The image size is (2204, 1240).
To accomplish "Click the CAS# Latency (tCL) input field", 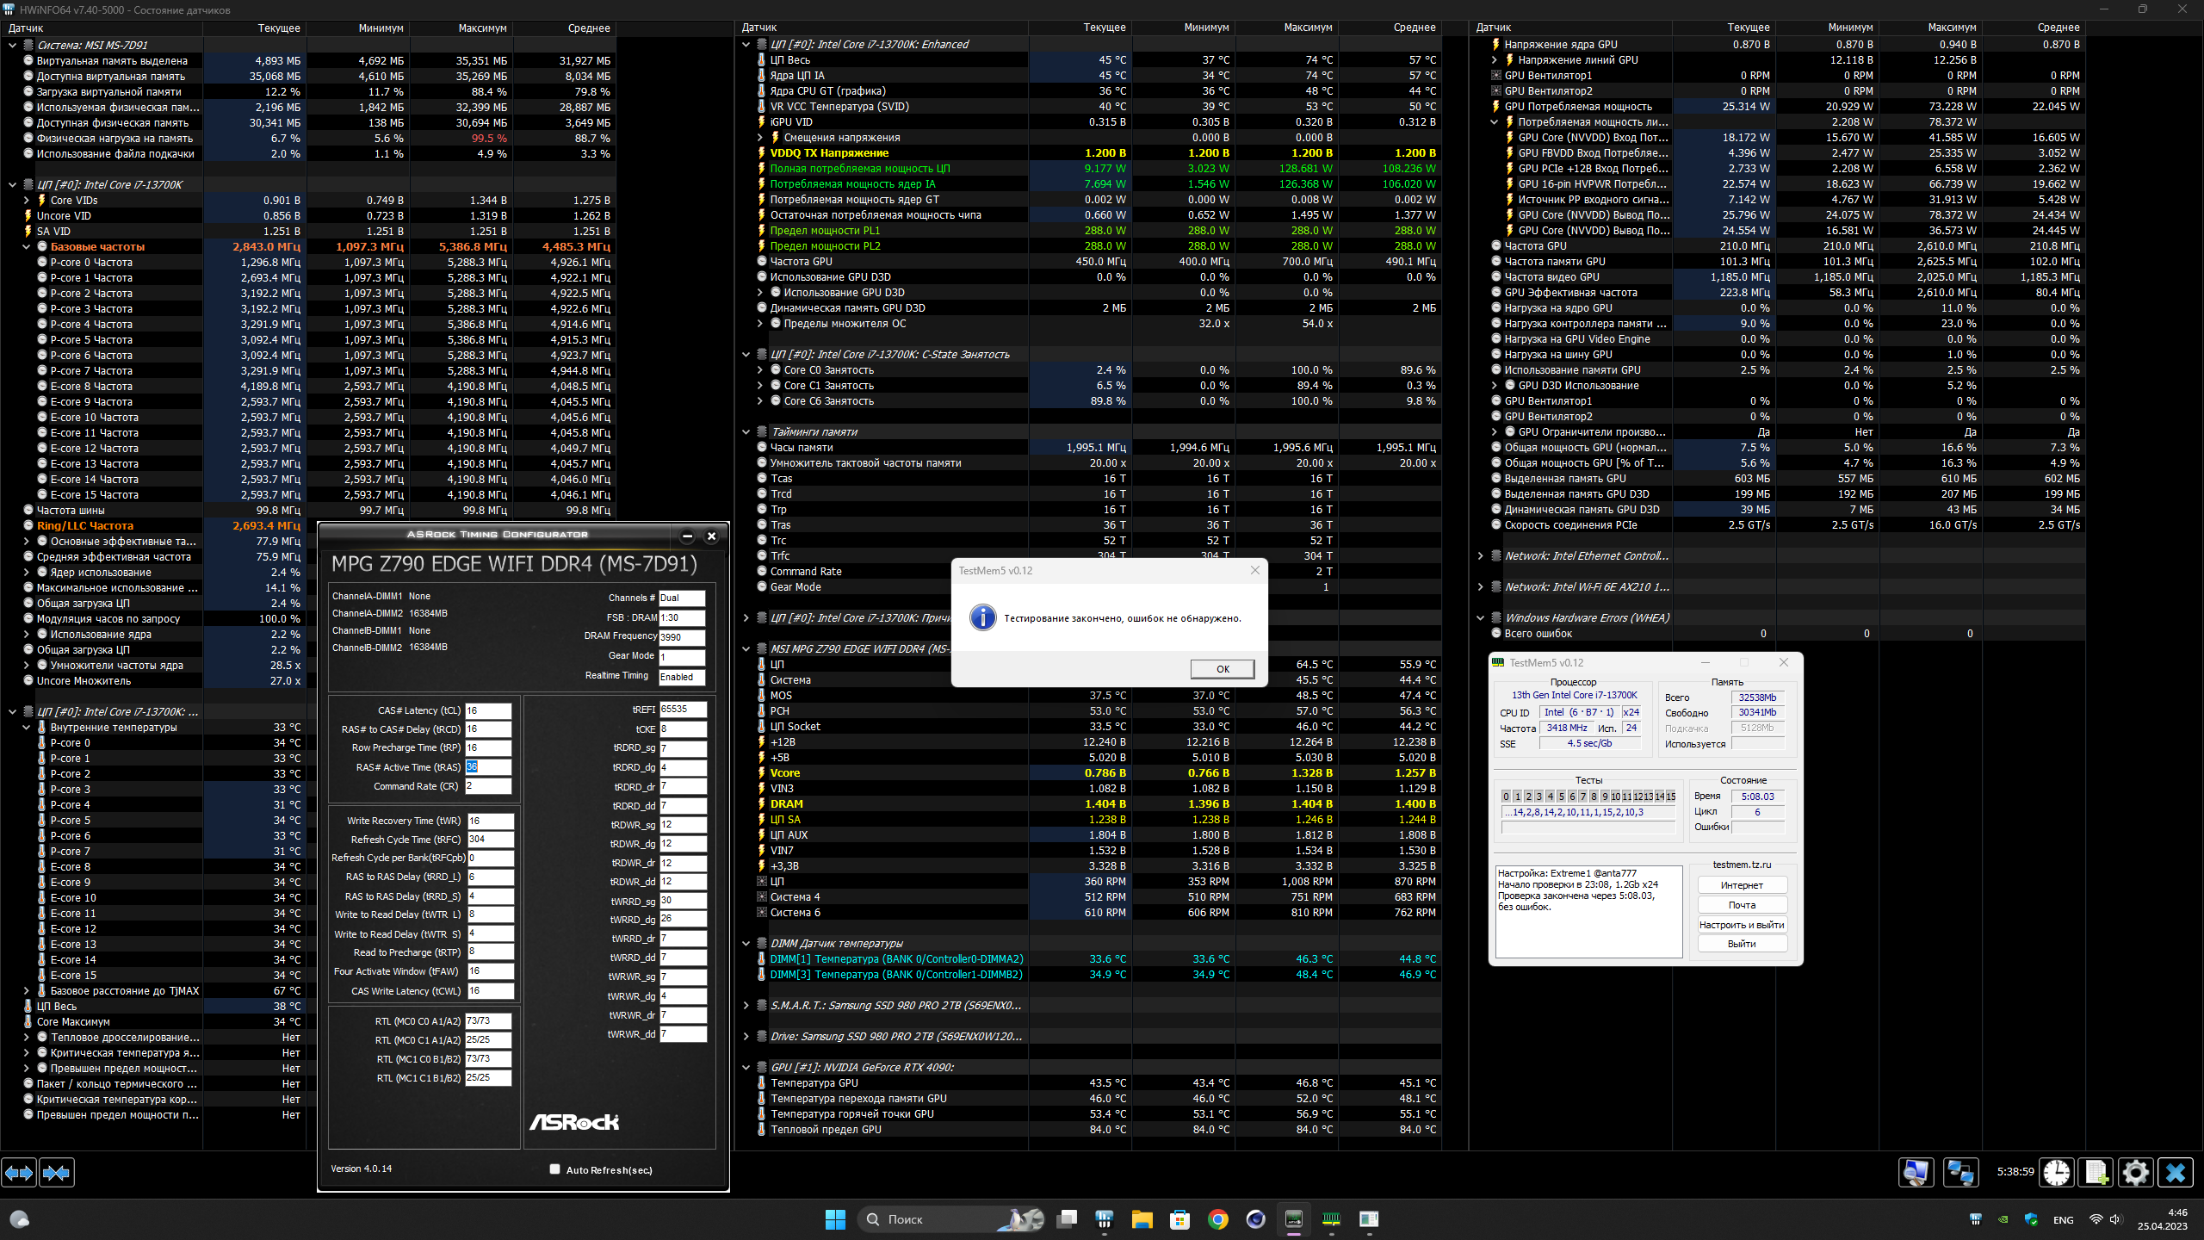I will [488, 711].
